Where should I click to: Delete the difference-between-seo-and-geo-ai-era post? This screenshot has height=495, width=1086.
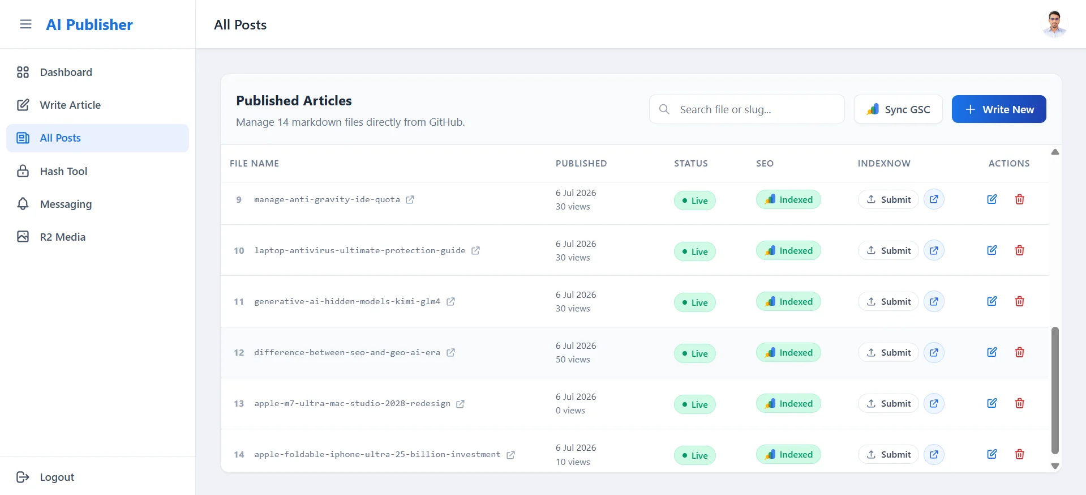(1020, 352)
